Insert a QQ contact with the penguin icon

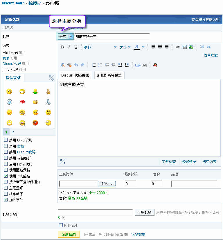(155, 65)
